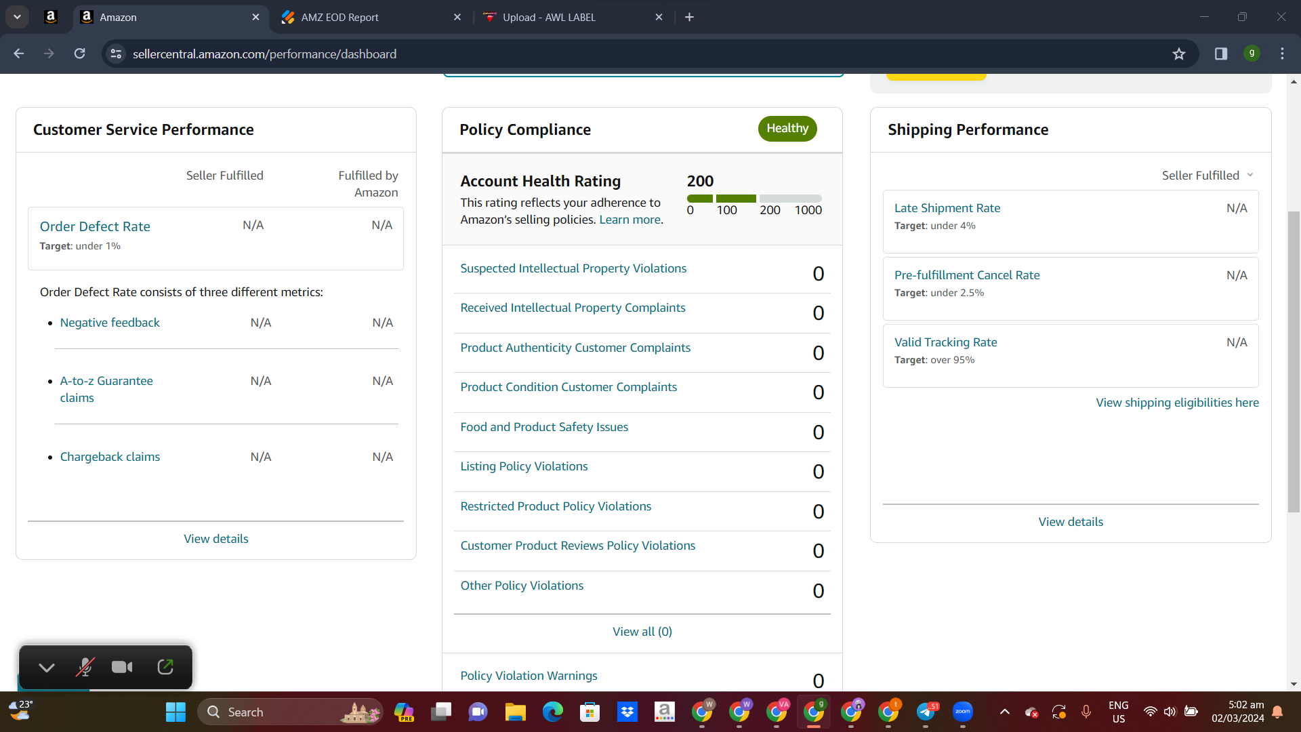Open Microsoft Store from the taskbar
This screenshot has height=732, width=1301.
tap(590, 712)
